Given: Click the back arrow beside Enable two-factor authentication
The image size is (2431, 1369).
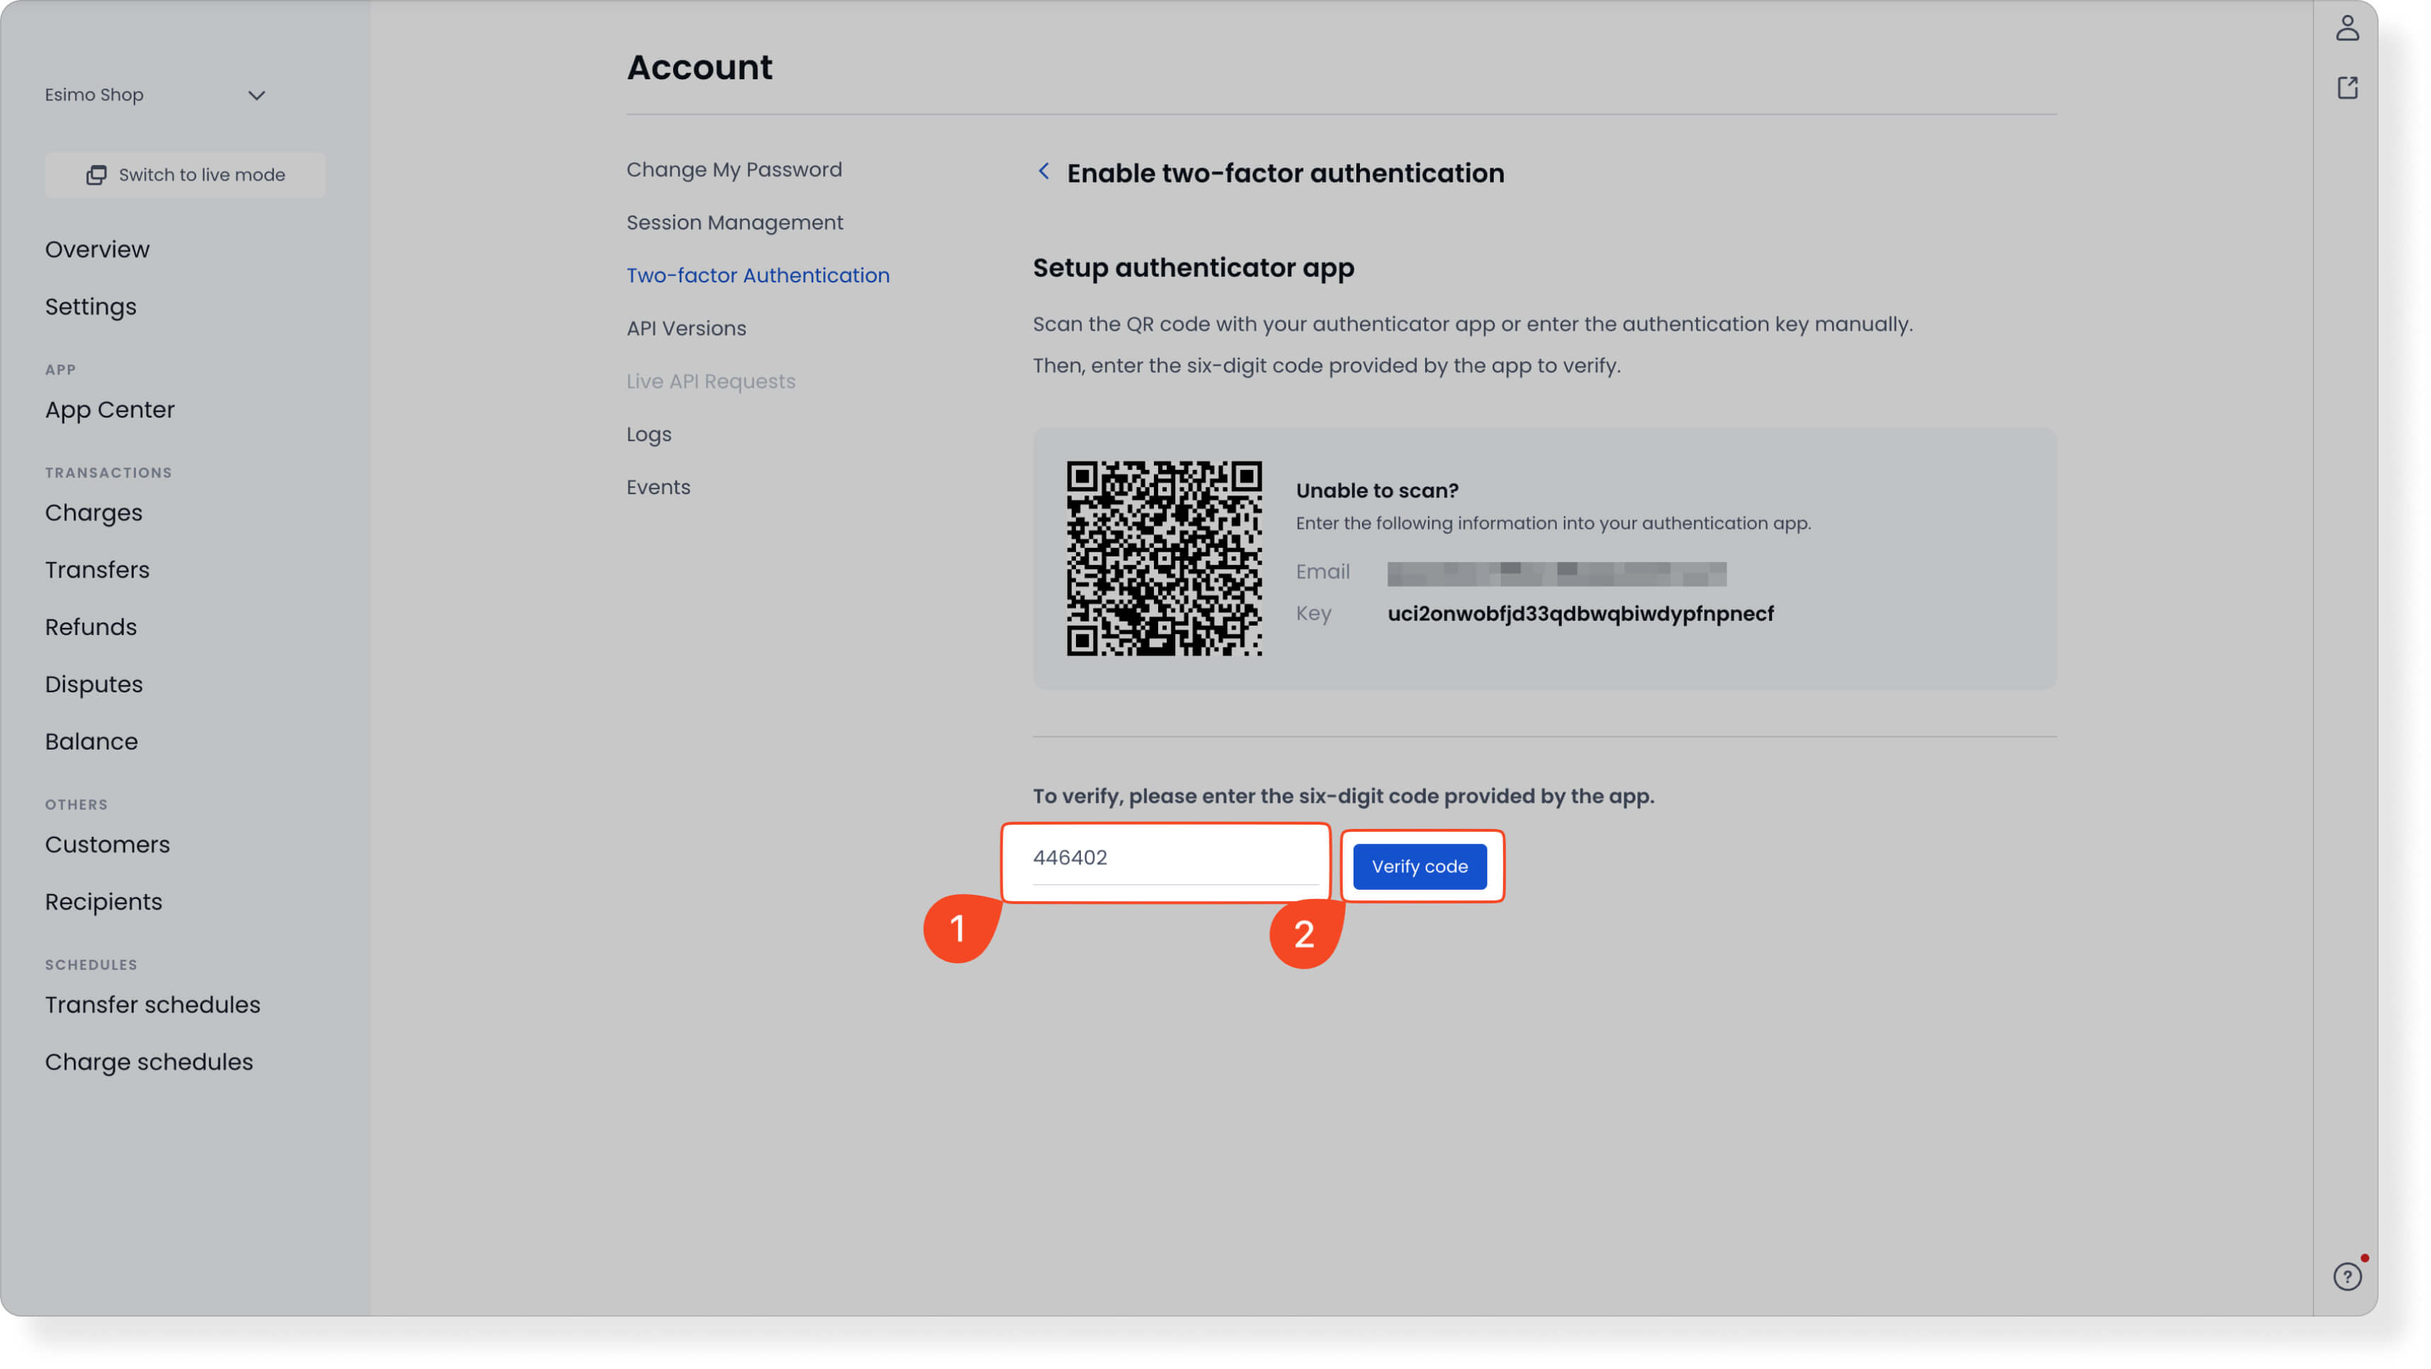Looking at the screenshot, I should click(x=1043, y=172).
